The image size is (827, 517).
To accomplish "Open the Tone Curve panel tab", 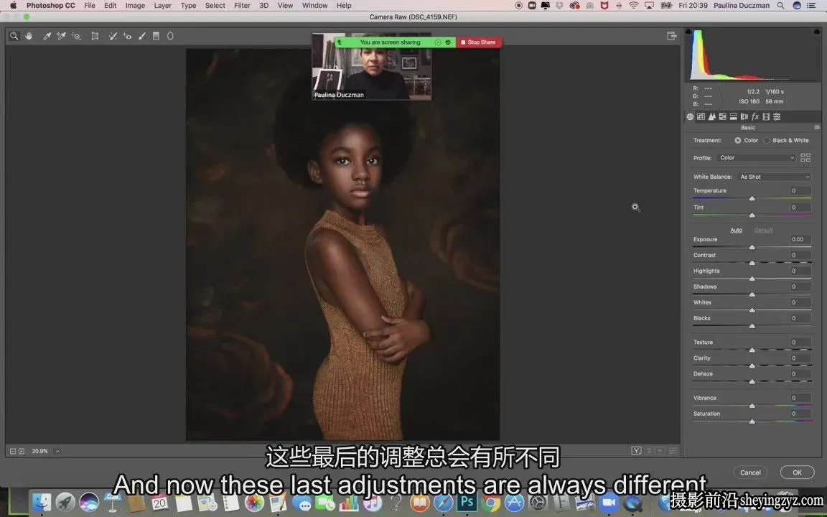I will (x=701, y=116).
